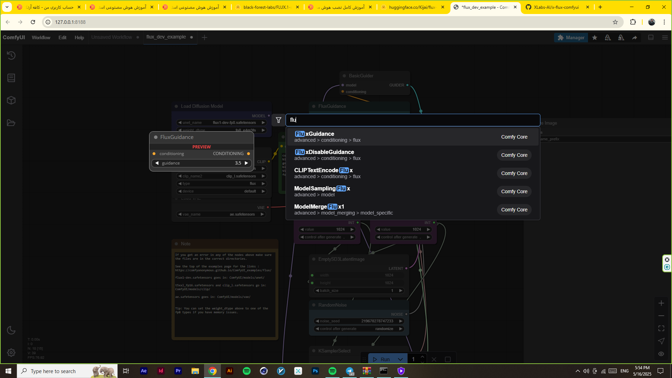672x378 pixels.
Task: Open the node library cube icon
Action: pos(11,100)
